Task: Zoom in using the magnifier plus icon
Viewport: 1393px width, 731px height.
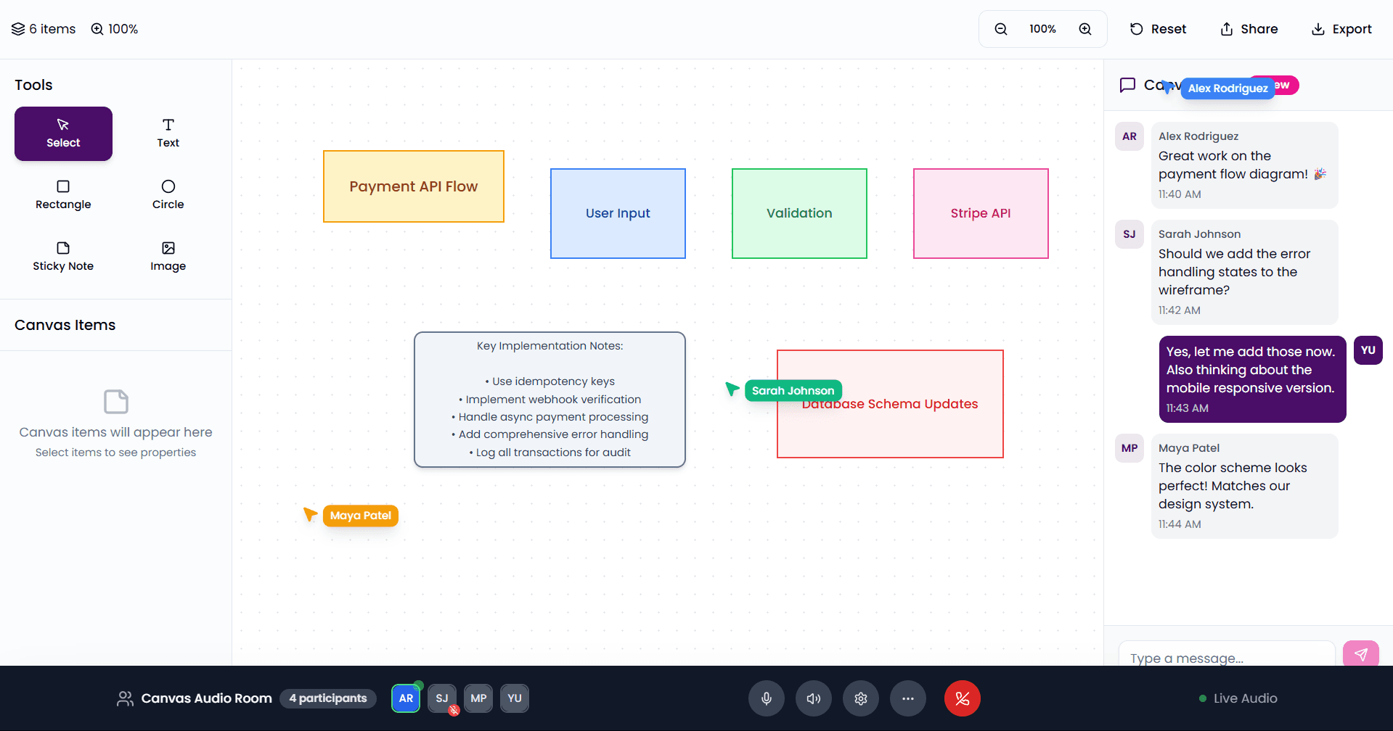Action: 1084,29
